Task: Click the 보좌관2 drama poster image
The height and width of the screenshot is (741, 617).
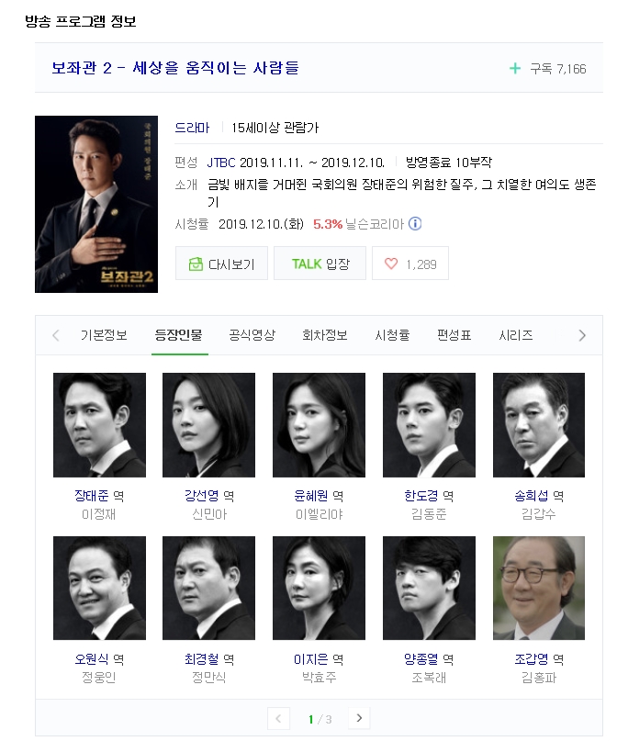Action: tap(96, 204)
